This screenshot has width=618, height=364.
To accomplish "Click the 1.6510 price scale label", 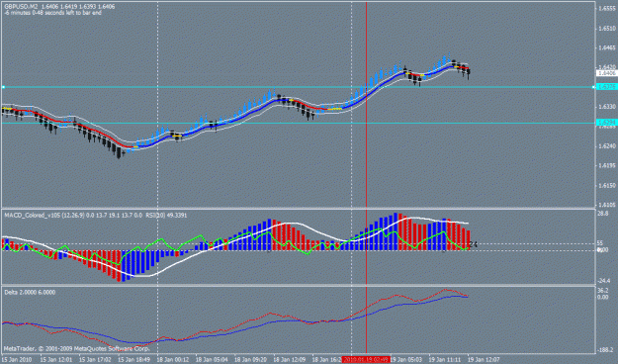I will [x=607, y=29].
